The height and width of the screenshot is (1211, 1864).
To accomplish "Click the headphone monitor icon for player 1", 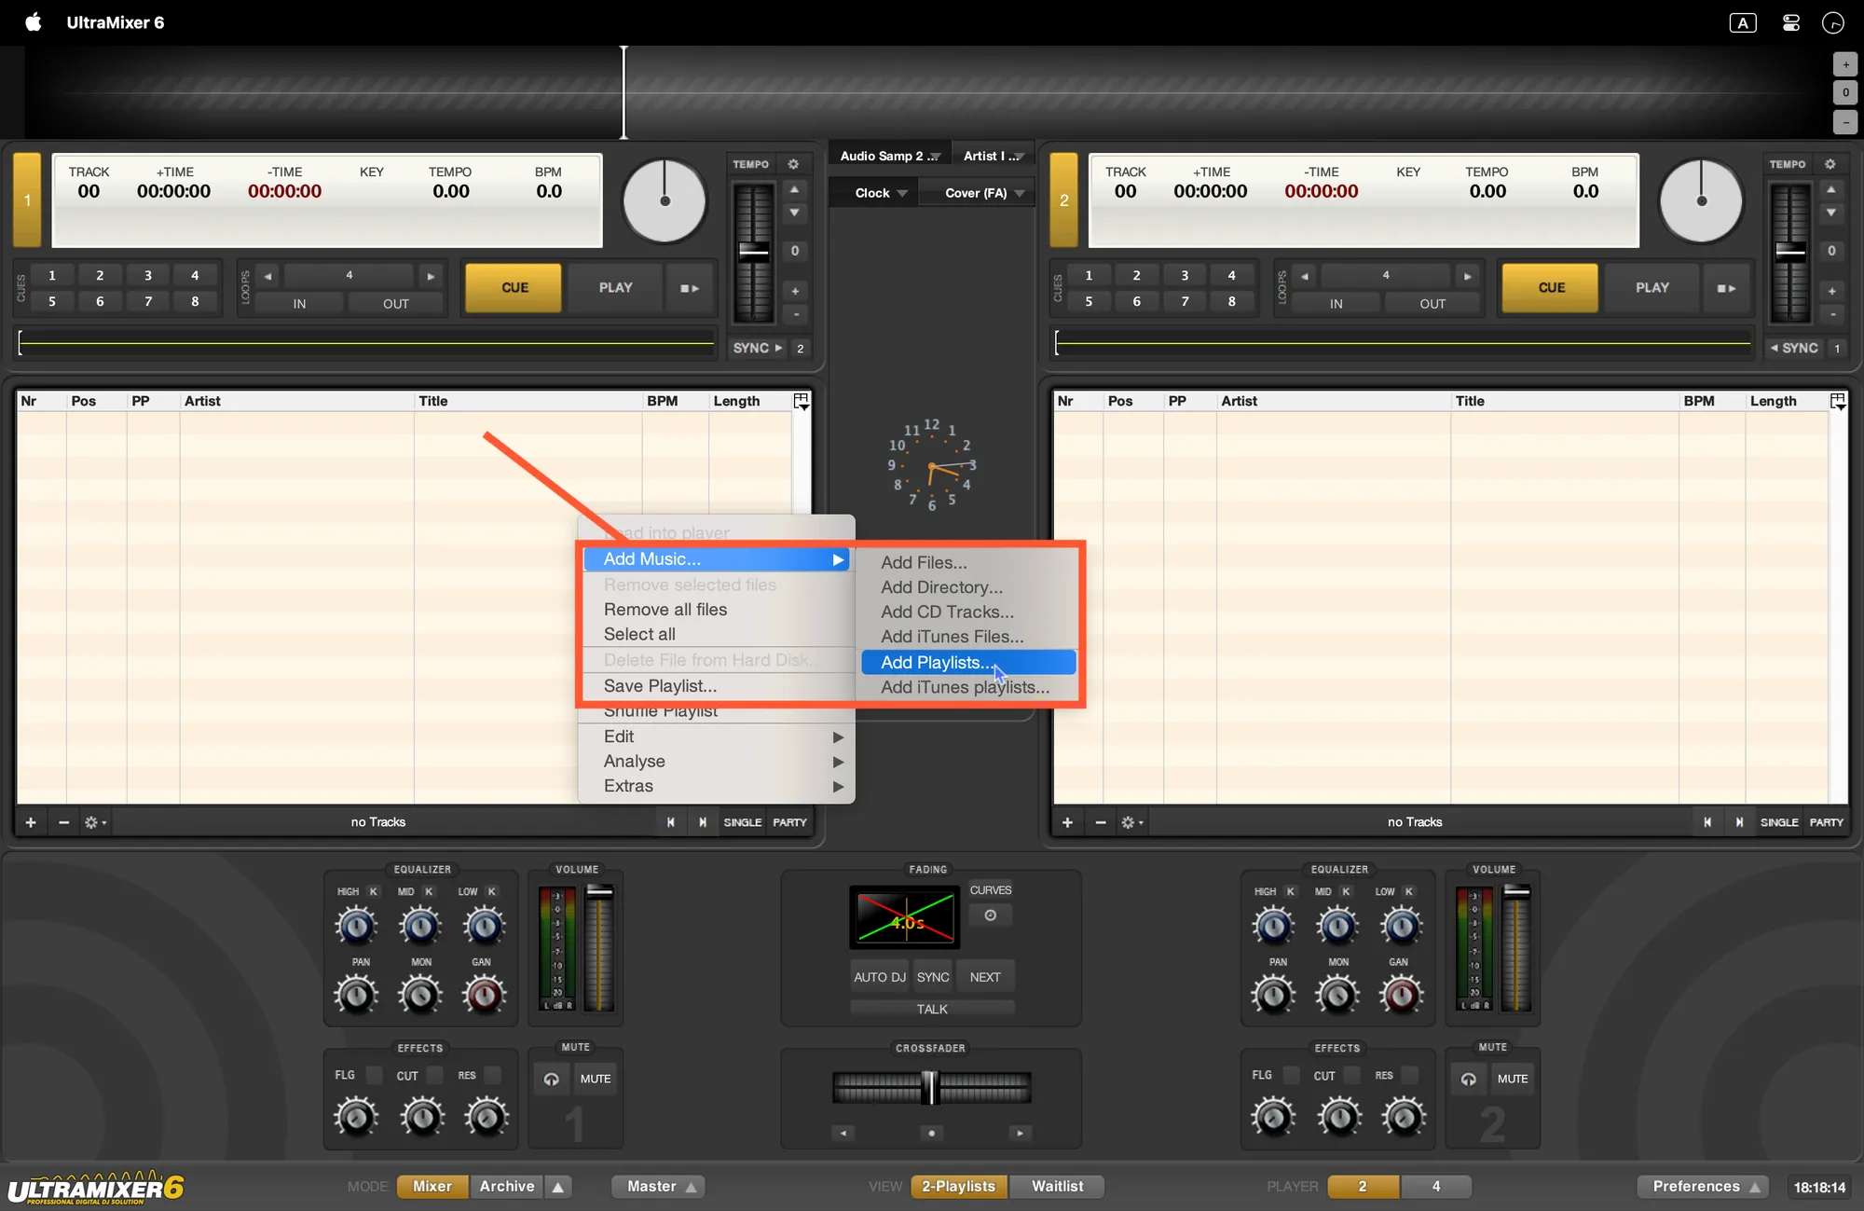I will [552, 1079].
